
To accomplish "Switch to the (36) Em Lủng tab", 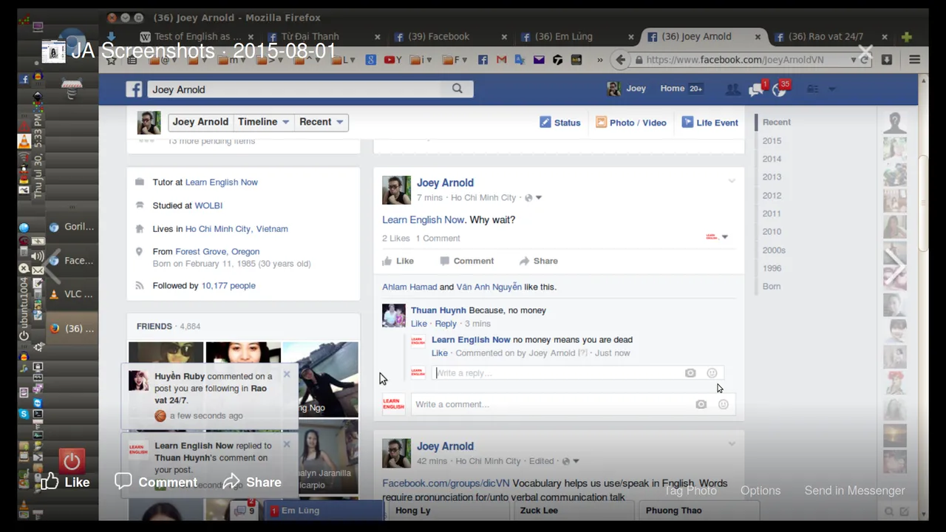I will [577, 36].
